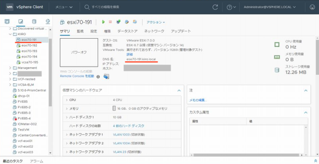Switch to the 監視 tab

pyautogui.click(x=80, y=31)
